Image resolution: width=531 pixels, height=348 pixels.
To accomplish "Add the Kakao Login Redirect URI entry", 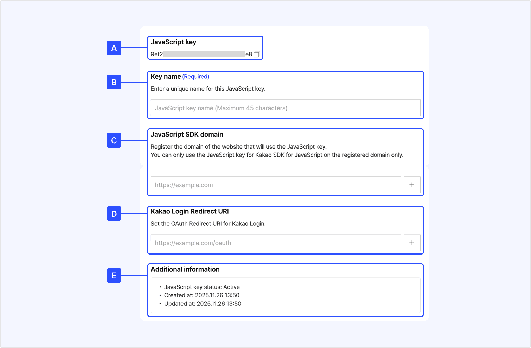I will [412, 243].
